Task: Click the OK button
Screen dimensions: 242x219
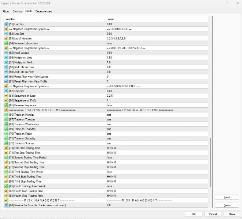Action: pyautogui.click(x=194, y=214)
